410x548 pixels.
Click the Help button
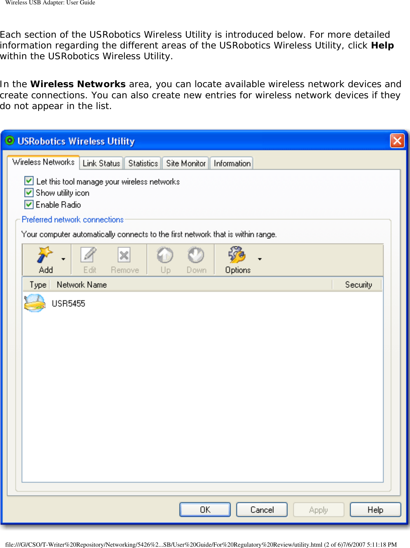[x=375, y=510]
